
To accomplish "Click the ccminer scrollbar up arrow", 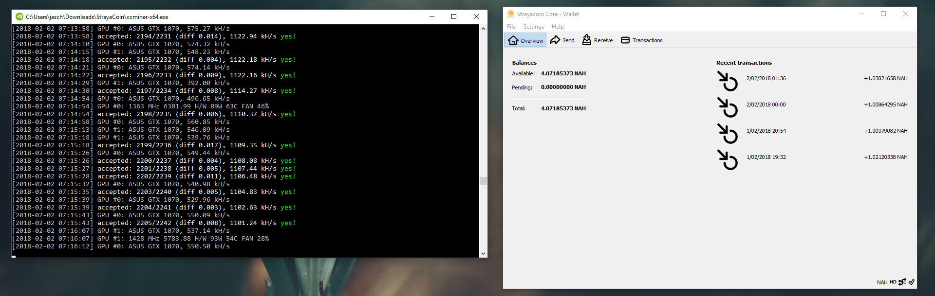I will click(483, 29).
